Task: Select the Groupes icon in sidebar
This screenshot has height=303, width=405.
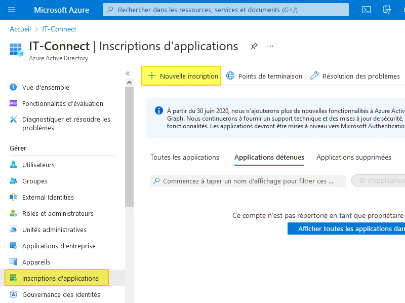Action: pyautogui.click(x=14, y=181)
